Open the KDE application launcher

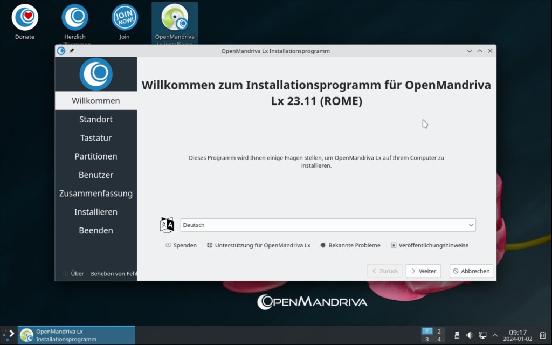(9, 335)
